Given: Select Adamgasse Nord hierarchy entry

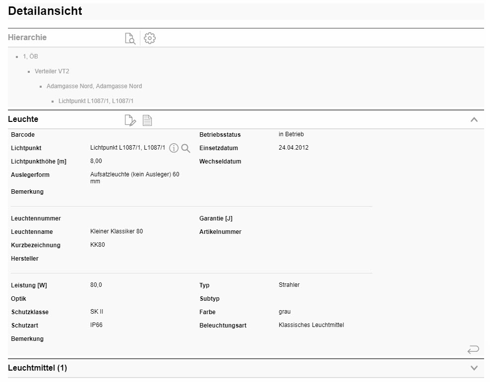Looking at the screenshot, I should coord(94,86).
